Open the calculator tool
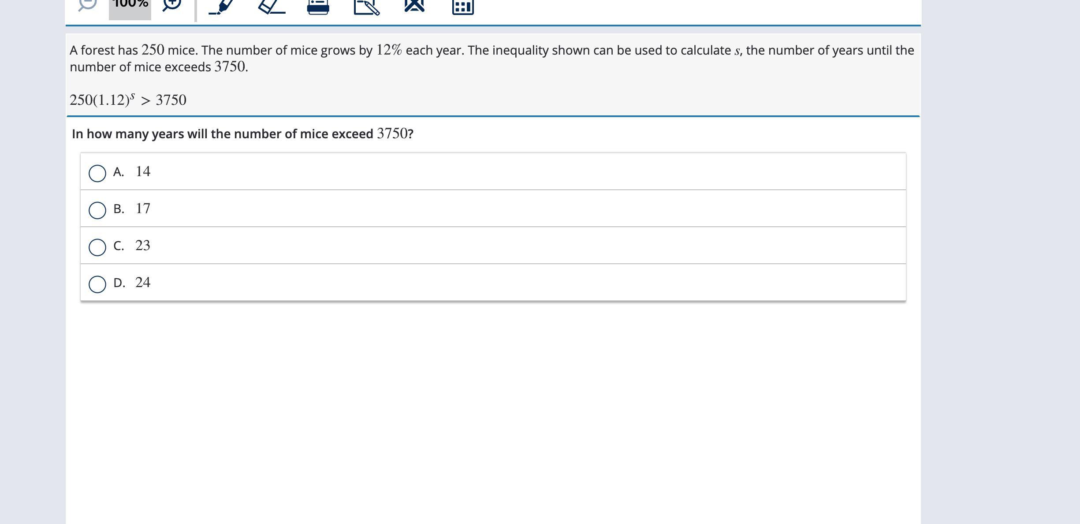This screenshot has width=1080, height=524. tap(463, 7)
